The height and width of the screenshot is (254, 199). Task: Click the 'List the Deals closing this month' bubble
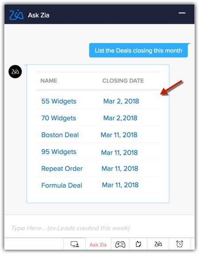[138, 51]
